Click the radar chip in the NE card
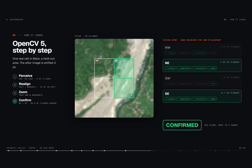 point(212,68)
